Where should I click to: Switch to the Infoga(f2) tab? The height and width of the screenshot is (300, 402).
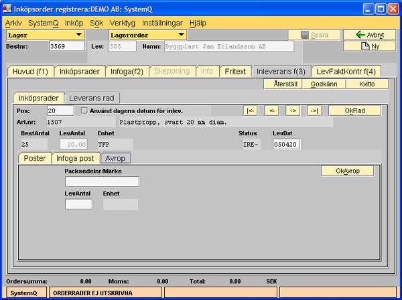click(127, 71)
